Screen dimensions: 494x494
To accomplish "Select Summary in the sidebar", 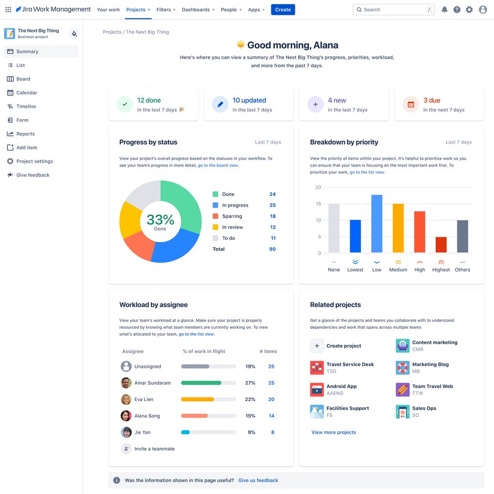I will 41,51.
